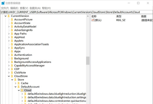
Task: Open the 收藏夹(A) menu
Action: (x=35, y=8)
